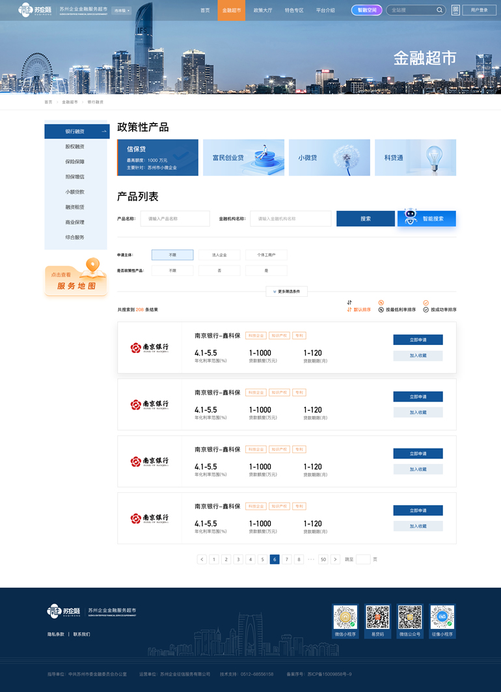The height and width of the screenshot is (692, 501).
Task: Go to previous page with left arrow
Action: (202, 559)
